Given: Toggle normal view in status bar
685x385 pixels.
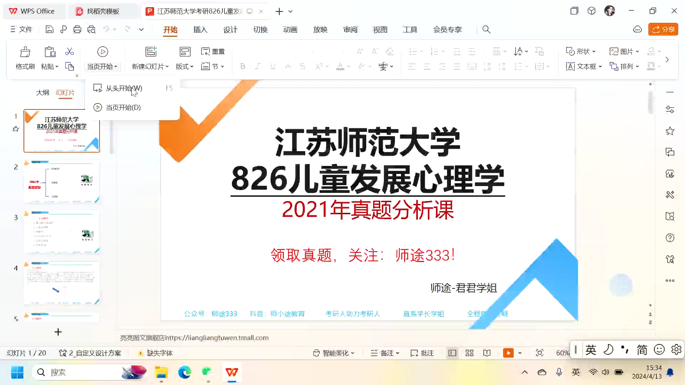Looking at the screenshot, I should coord(452,353).
